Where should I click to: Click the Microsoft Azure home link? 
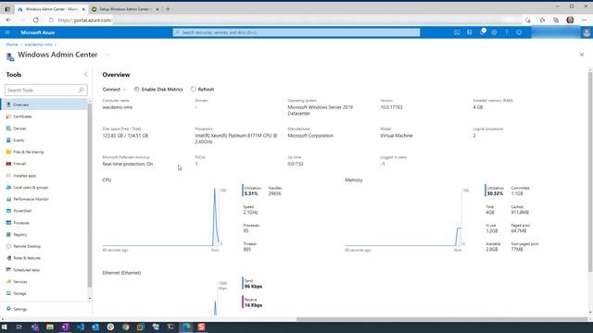[38, 32]
